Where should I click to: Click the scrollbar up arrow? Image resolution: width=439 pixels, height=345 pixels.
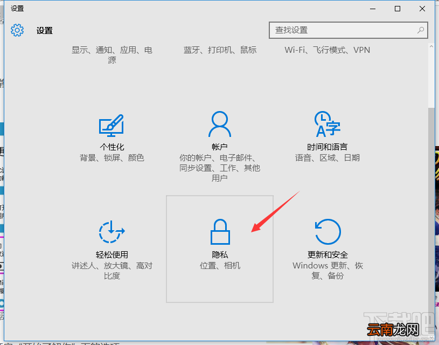point(431,47)
